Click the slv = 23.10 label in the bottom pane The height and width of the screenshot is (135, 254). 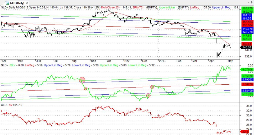[x=16, y=105]
